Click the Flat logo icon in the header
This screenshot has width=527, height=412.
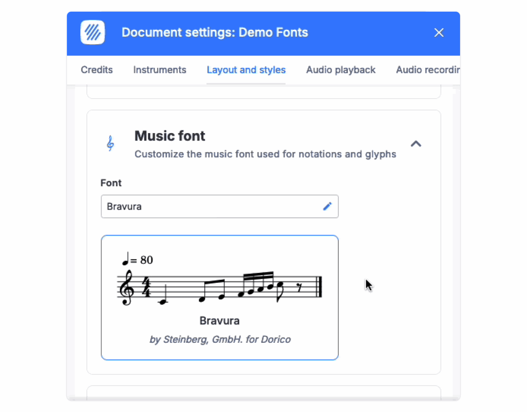92,32
